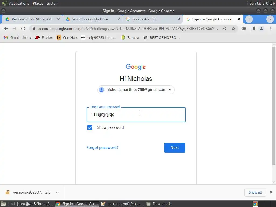Open the Downloads folder taskbar item
This screenshot has height=207, width=276.
[159, 204]
